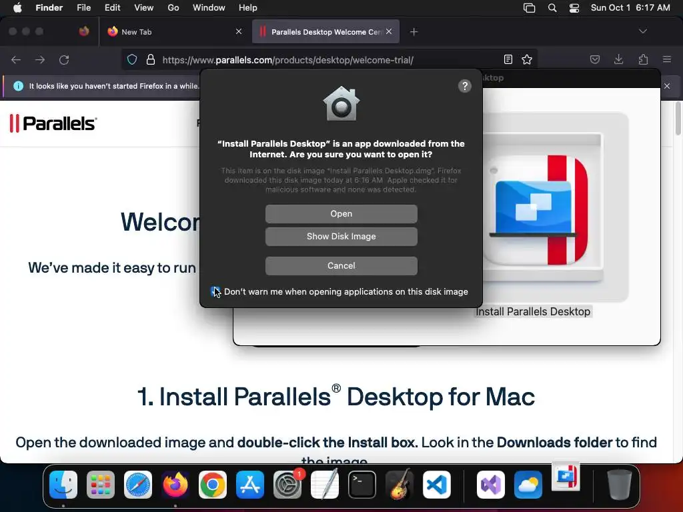Open the Go menu

click(x=173, y=8)
